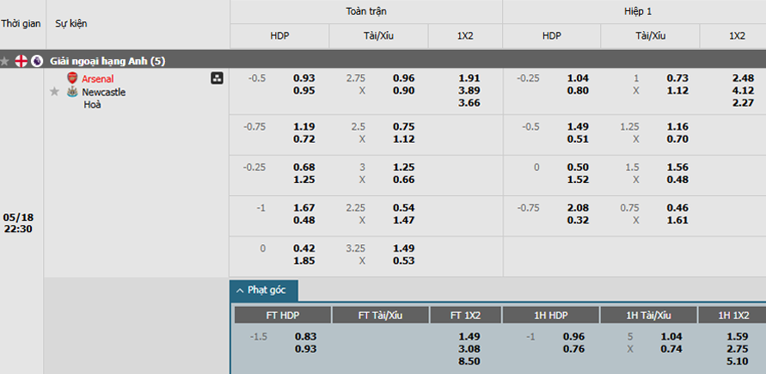Select draw odds 3.66 full match
The image size is (766, 374).
(x=469, y=103)
